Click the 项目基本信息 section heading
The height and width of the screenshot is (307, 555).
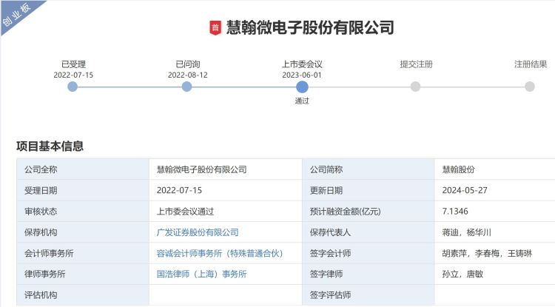pyautogui.click(x=50, y=146)
